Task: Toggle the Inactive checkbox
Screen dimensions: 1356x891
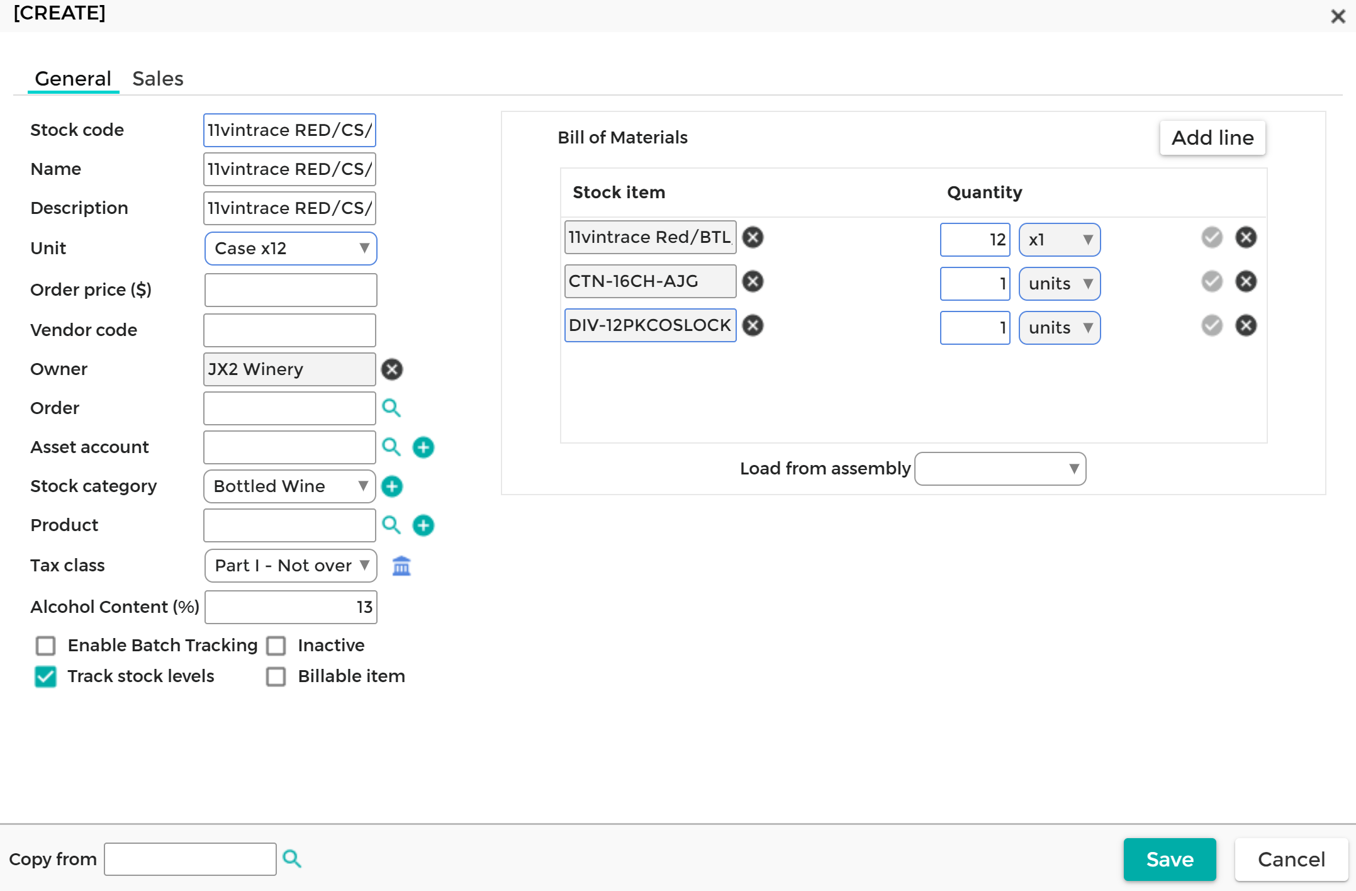Action: [x=276, y=646]
